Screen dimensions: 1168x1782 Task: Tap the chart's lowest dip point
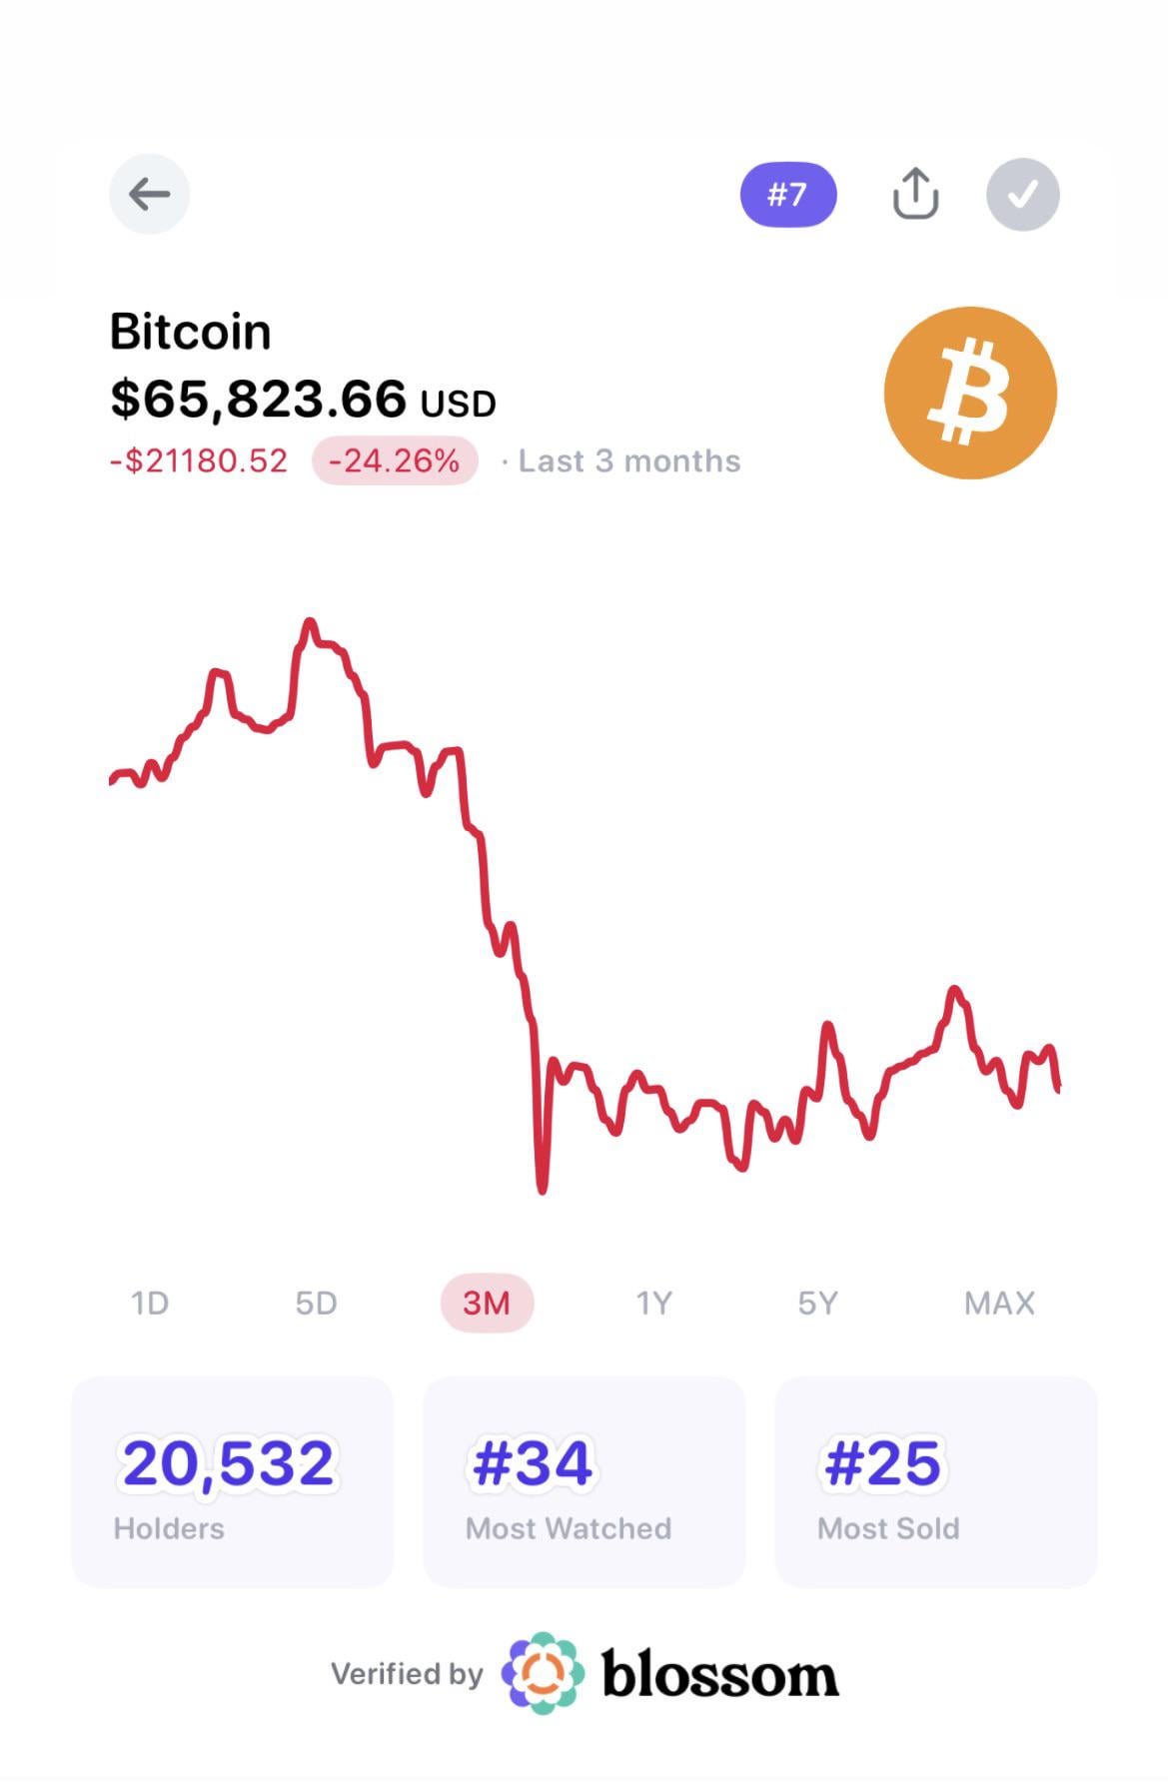pyautogui.click(x=543, y=1188)
